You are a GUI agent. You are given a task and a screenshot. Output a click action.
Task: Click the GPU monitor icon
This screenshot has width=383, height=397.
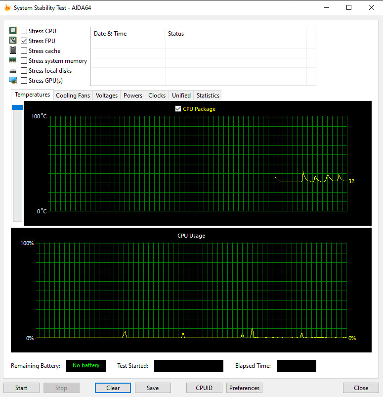[x=13, y=80]
